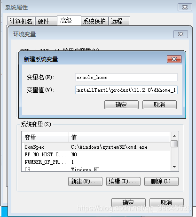The width and height of the screenshot is (196, 217).
Task: Click the system variables list scroll up arrow
Action: click(174, 136)
